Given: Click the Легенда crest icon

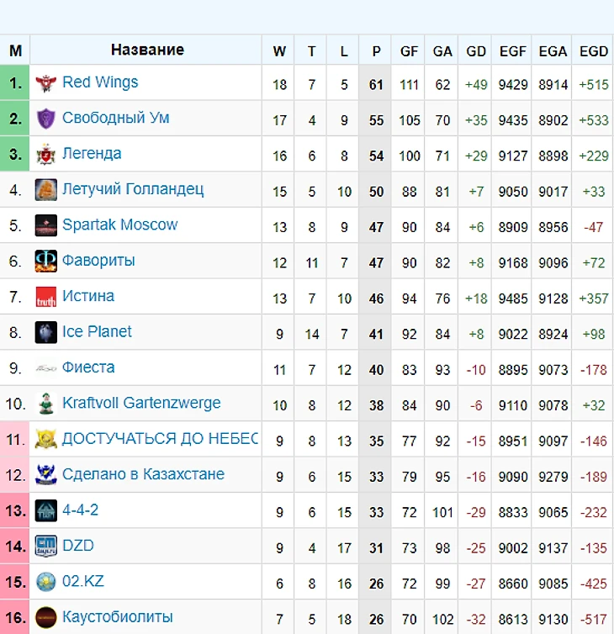Looking at the screenshot, I should (45, 155).
